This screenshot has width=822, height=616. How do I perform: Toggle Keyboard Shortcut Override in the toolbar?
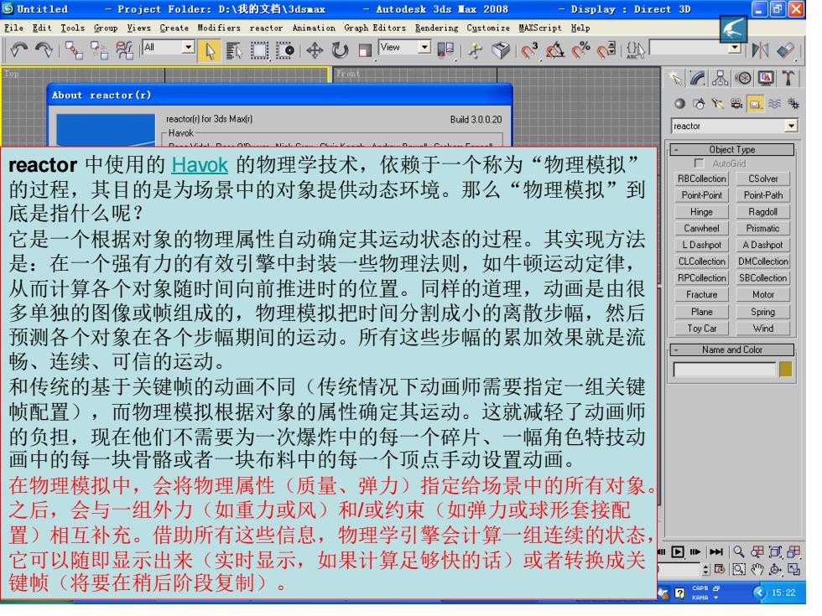pos(501,51)
